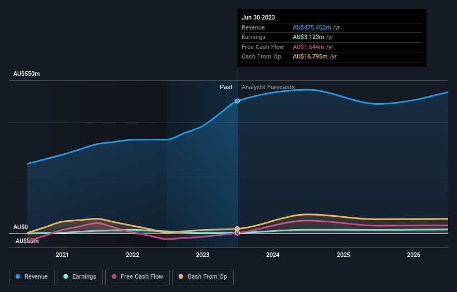
Task: Click the AU$475.452m revenue value
Action: click(x=312, y=27)
